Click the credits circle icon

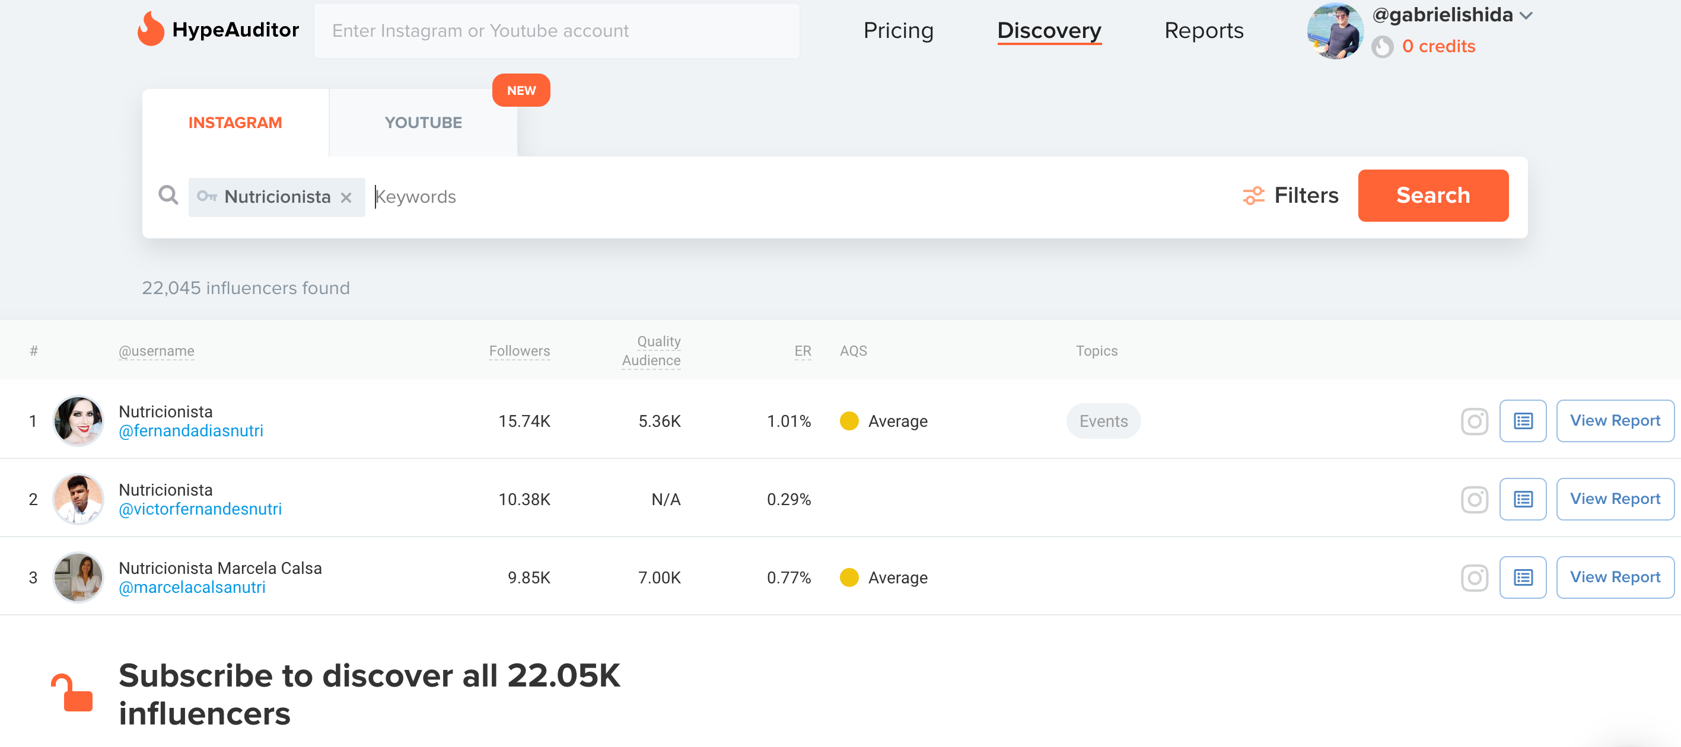pyautogui.click(x=1382, y=47)
